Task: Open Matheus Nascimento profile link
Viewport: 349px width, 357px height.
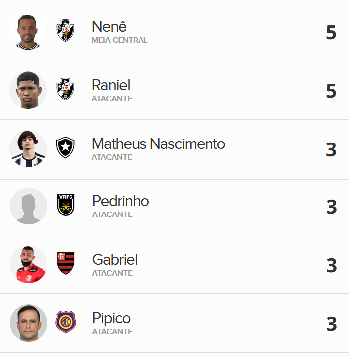Action: point(158,144)
